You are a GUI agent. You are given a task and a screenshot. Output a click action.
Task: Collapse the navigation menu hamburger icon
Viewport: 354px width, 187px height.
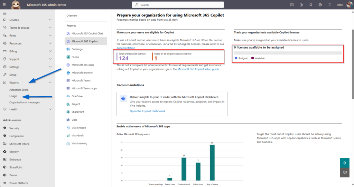[x=4, y=13]
